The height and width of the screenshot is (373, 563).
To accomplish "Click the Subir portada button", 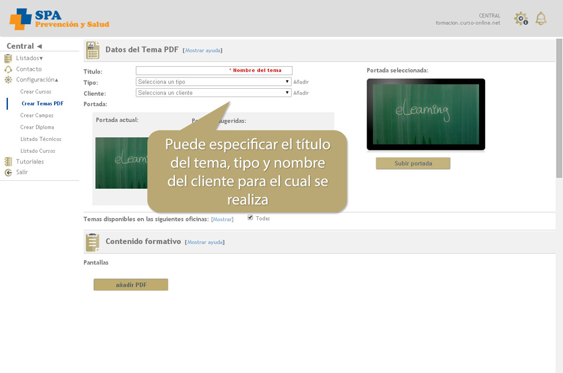I will pos(413,163).
